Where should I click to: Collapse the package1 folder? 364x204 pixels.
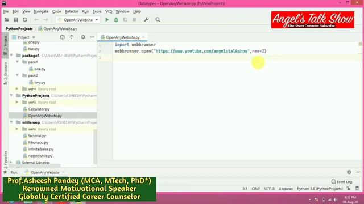point(11,56)
